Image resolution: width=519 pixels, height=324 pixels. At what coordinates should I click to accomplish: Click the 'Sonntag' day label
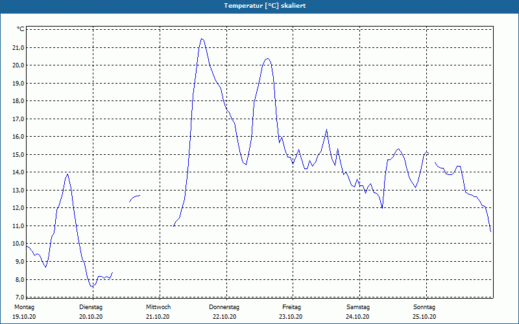coord(424,307)
